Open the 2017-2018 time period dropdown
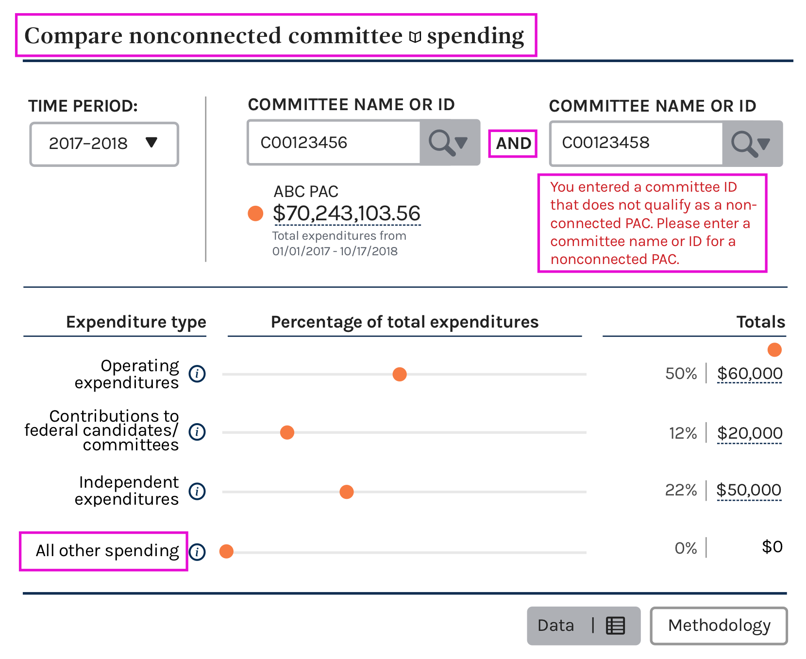This screenshot has width=806, height=659. (x=104, y=144)
